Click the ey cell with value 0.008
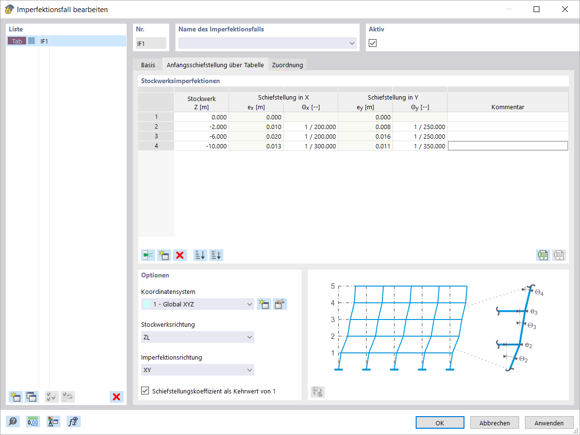Screen dimensions: 580x435 tap(365, 127)
